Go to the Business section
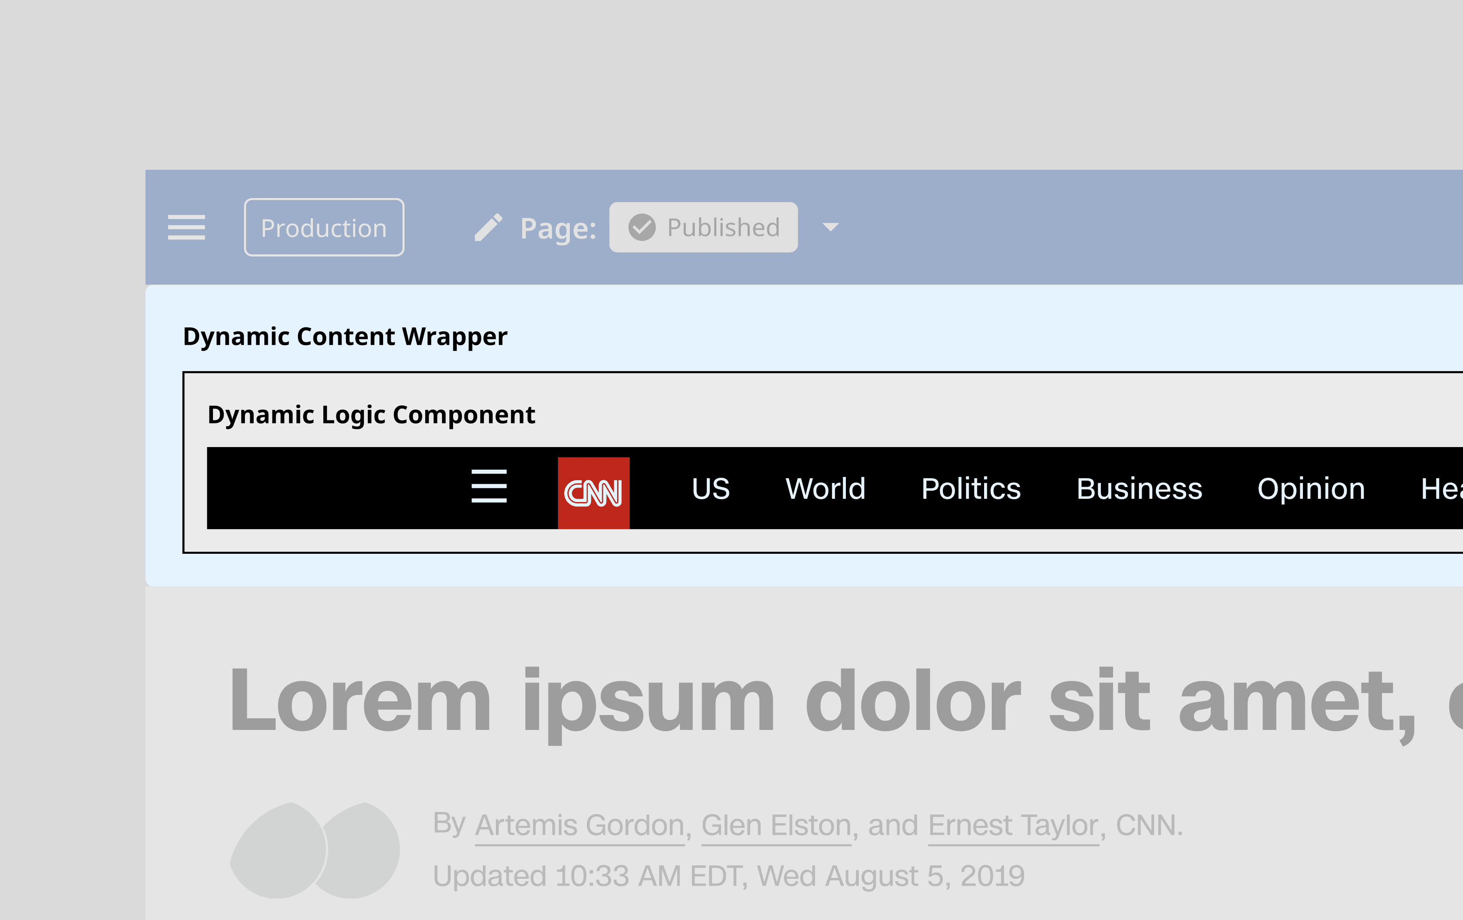Viewport: 1463px width, 920px height. click(x=1138, y=489)
